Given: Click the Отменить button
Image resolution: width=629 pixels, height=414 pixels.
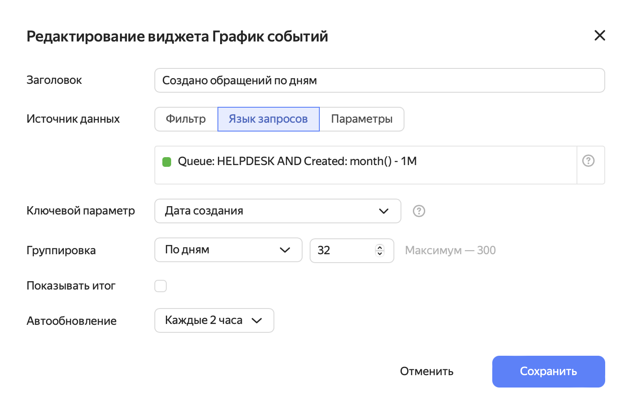Looking at the screenshot, I should 427,371.
